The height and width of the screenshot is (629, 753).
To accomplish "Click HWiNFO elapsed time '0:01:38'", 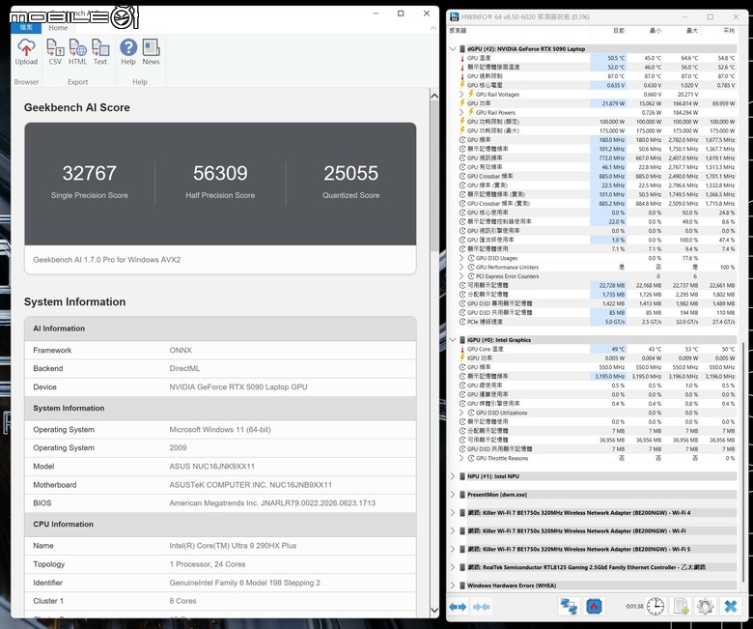I will [x=634, y=607].
